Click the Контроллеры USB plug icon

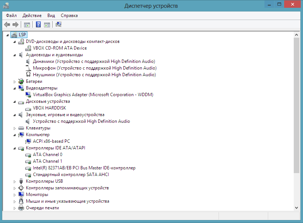click(21, 181)
